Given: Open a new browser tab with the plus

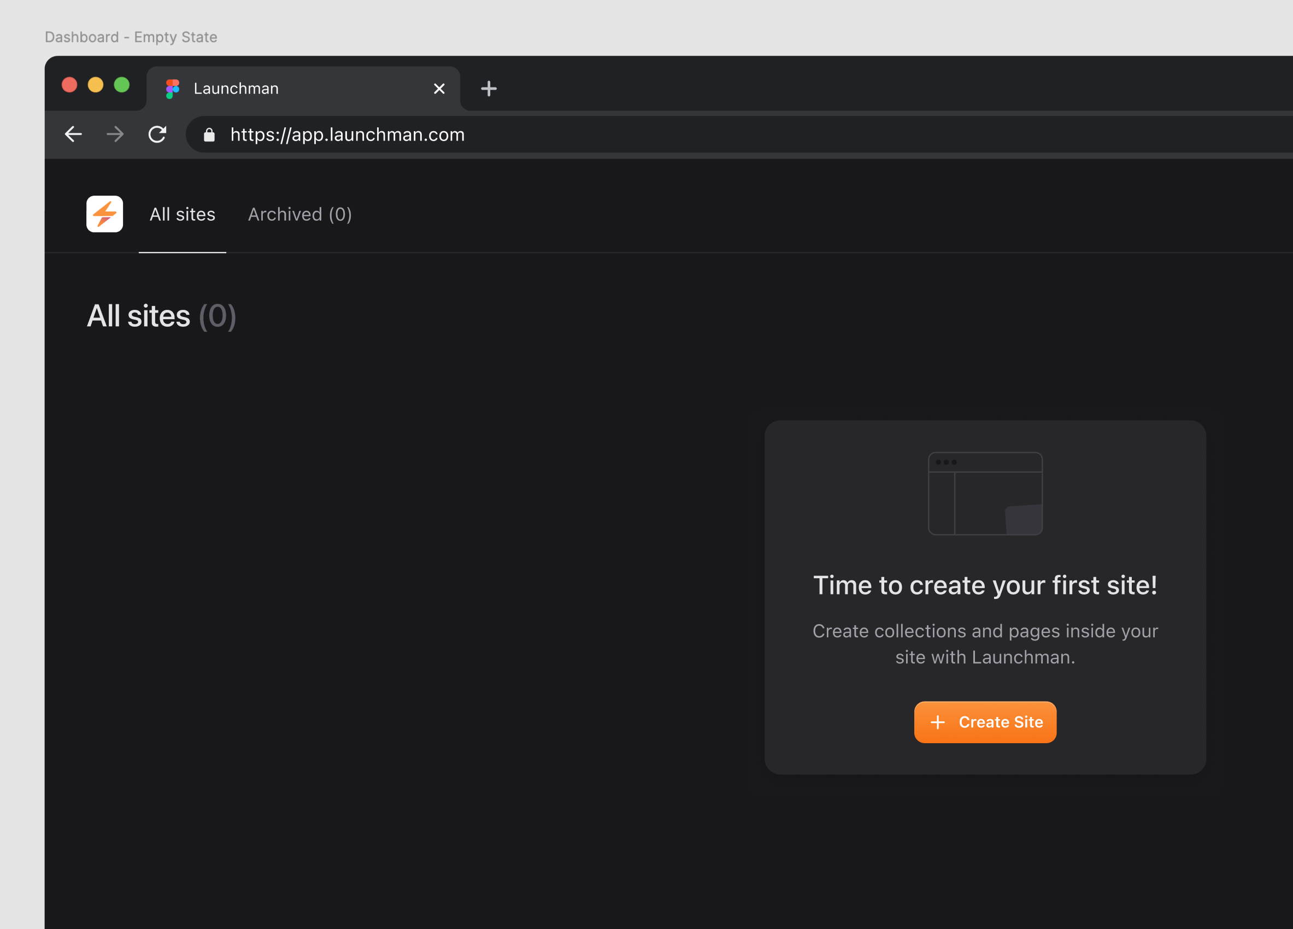Looking at the screenshot, I should coord(488,89).
